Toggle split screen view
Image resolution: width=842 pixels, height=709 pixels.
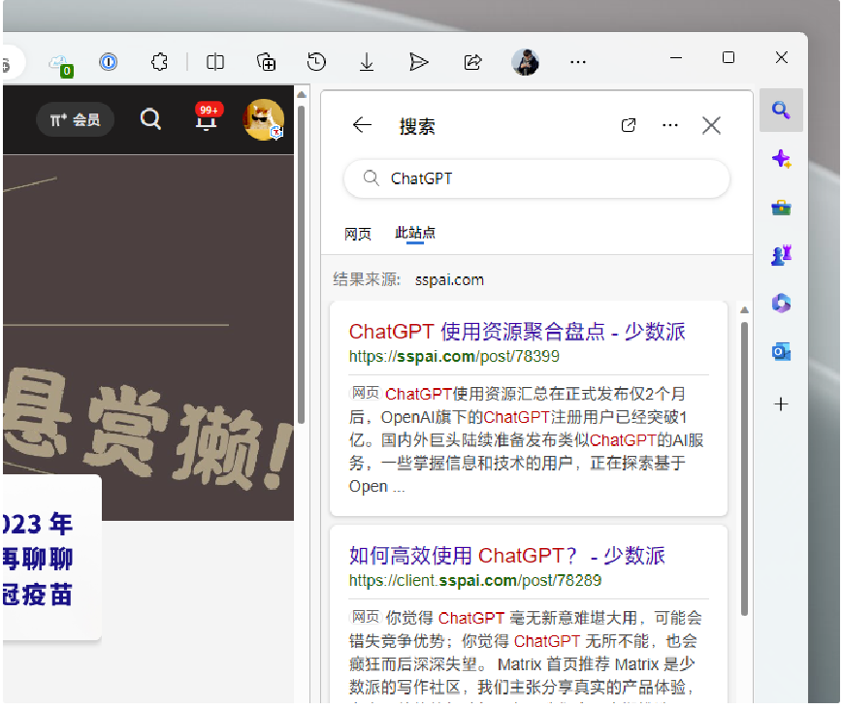click(214, 61)
